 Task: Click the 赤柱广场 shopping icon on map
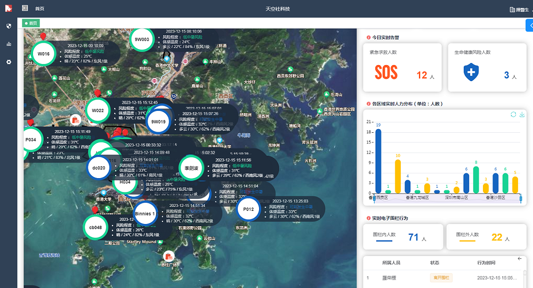tap(168, 255)
